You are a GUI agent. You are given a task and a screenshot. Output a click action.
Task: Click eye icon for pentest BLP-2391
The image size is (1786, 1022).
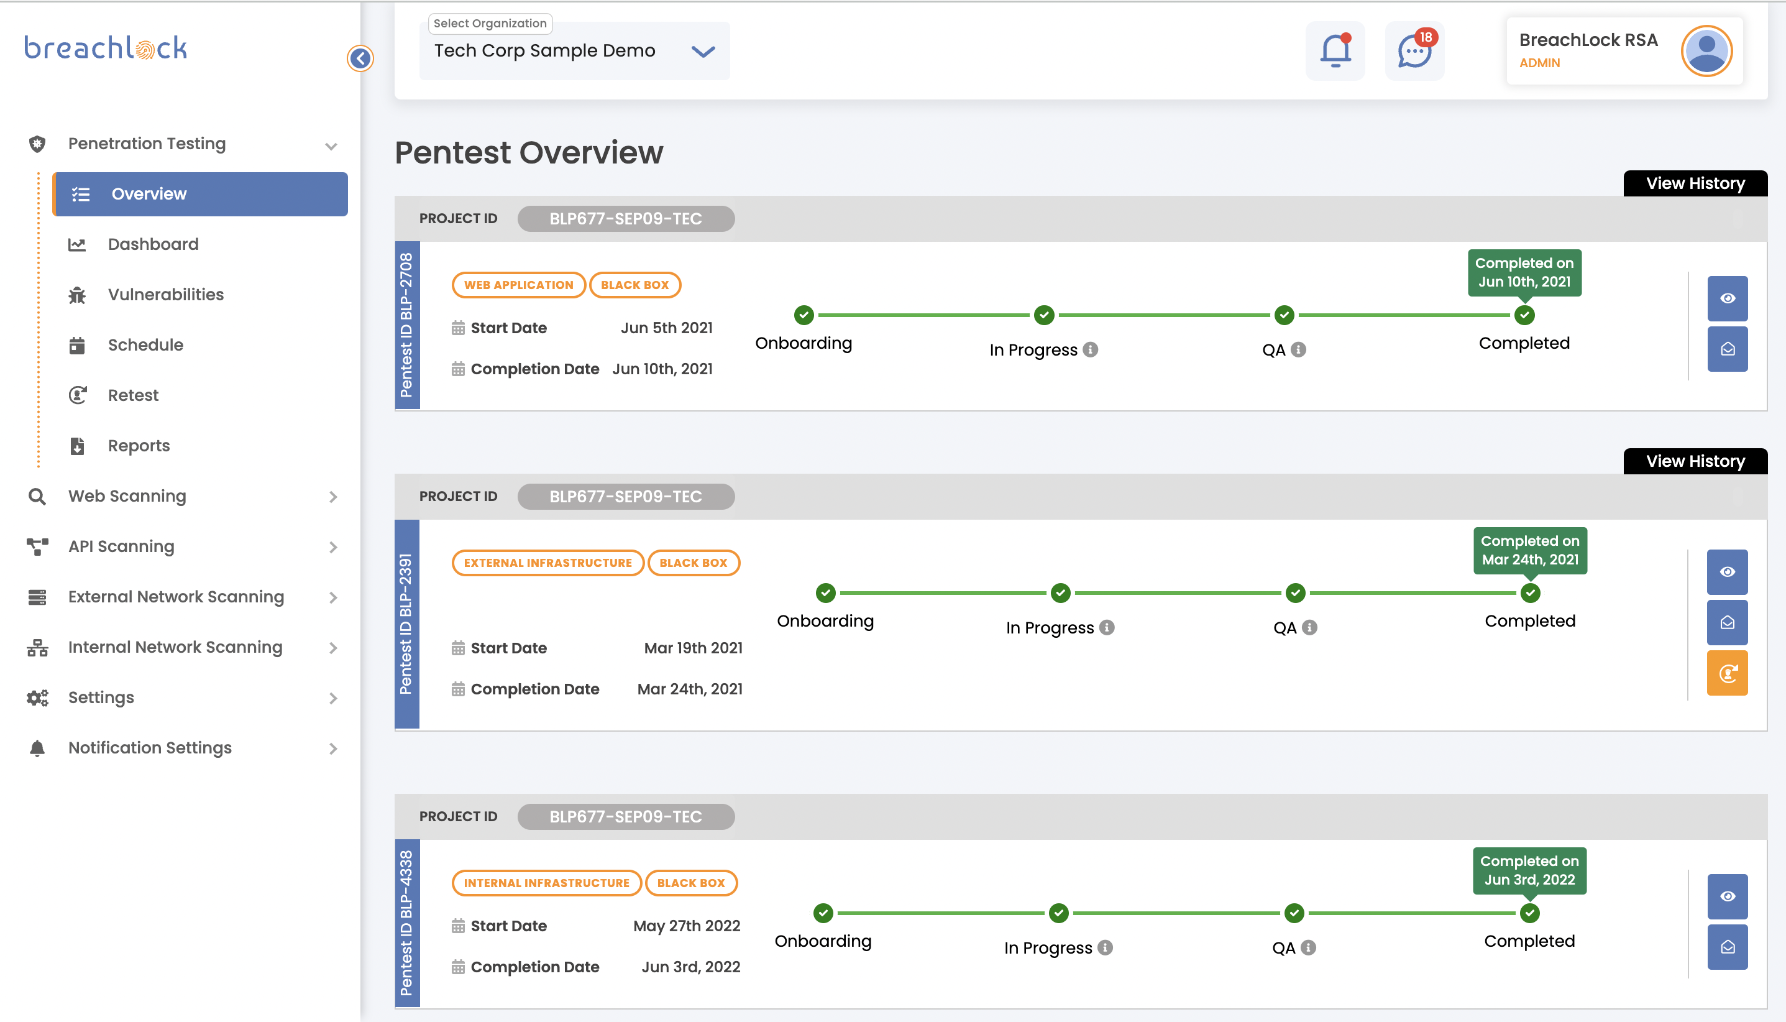(1727, 572)
